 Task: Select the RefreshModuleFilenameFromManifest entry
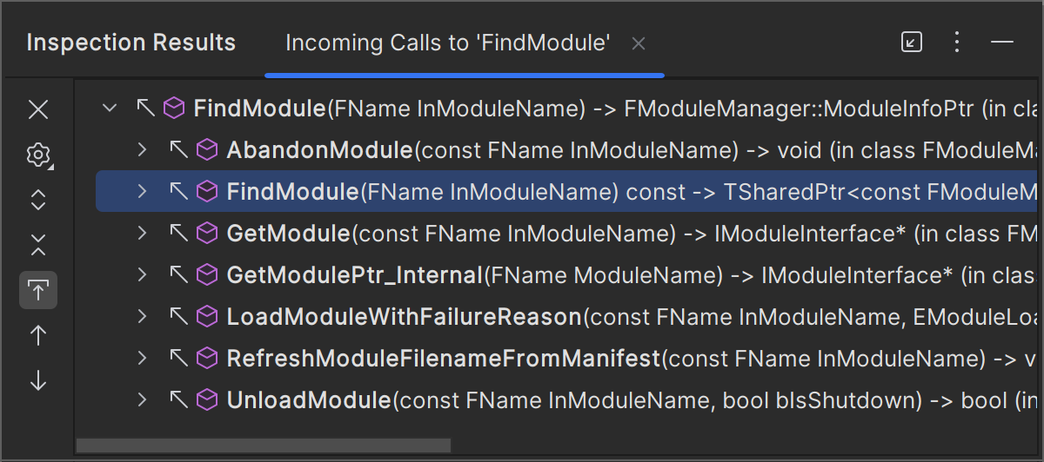click(443, 359)
